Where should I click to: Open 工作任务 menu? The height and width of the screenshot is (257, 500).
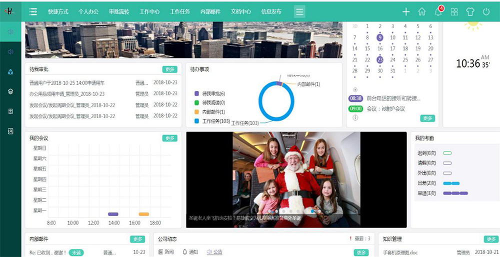click(180, 12)
